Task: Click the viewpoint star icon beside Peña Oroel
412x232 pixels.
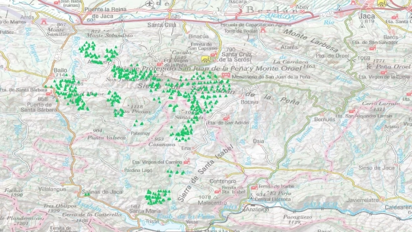Action: point(369,66)
